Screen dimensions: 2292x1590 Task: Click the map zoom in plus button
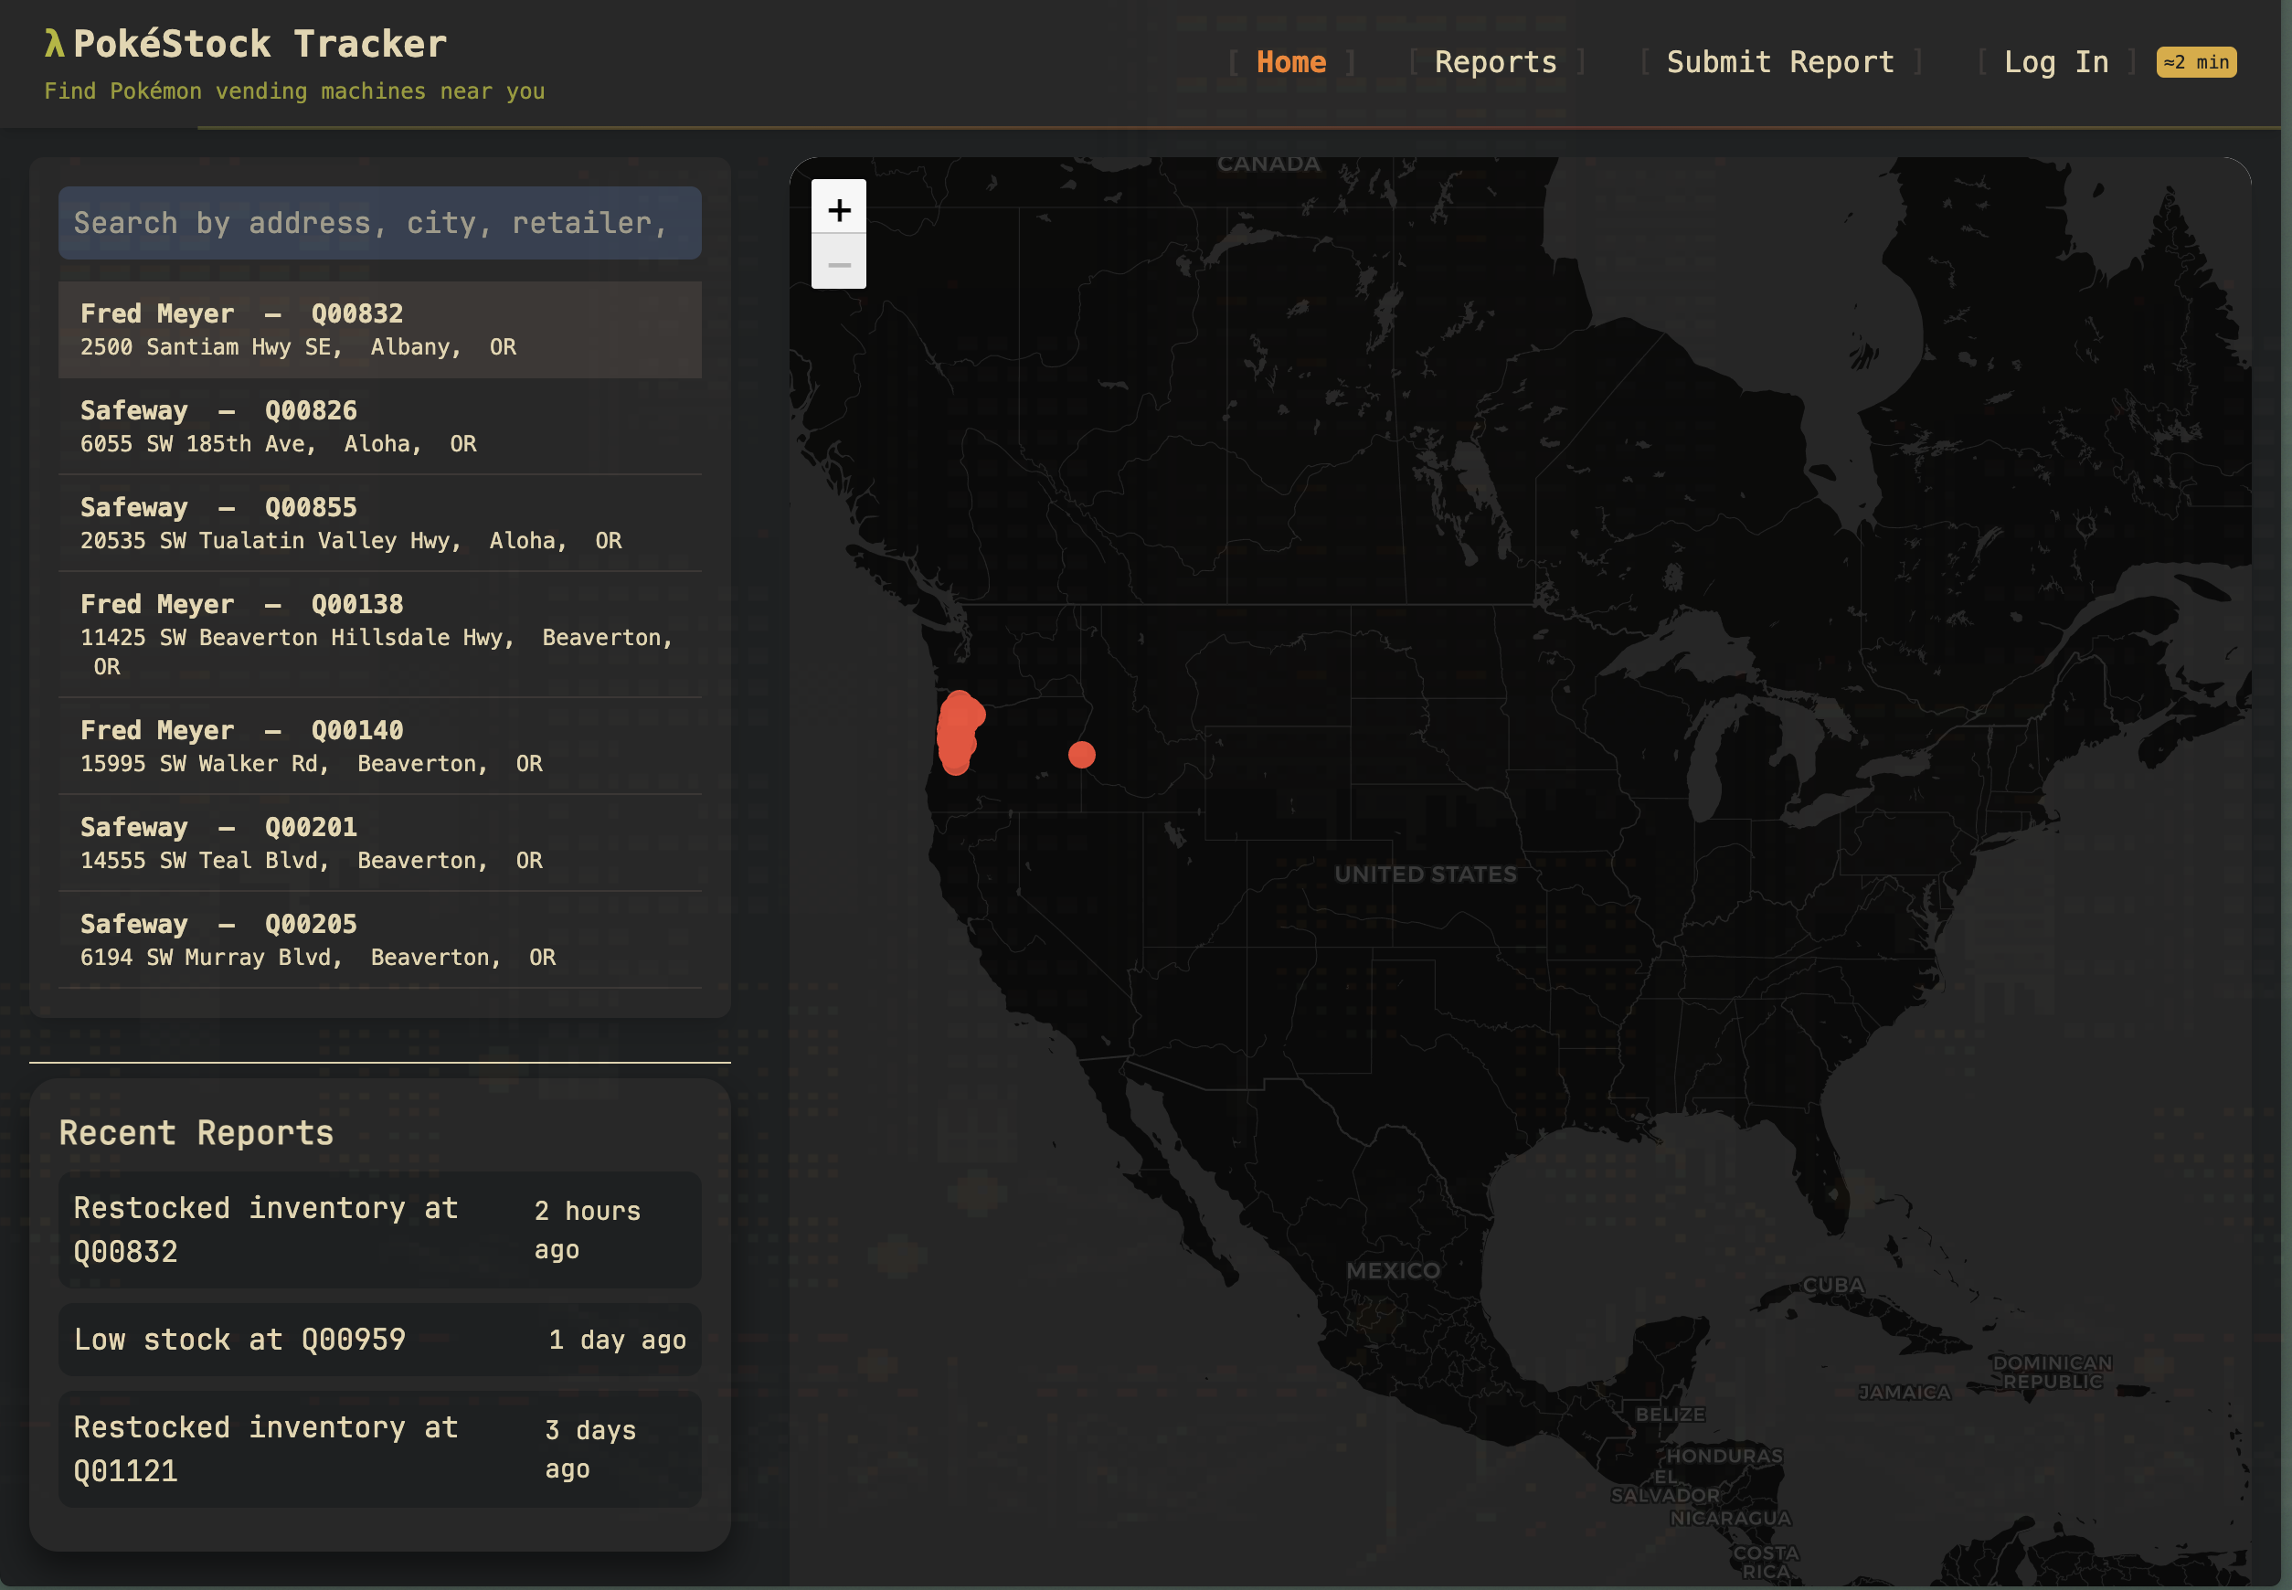[839, 208]
